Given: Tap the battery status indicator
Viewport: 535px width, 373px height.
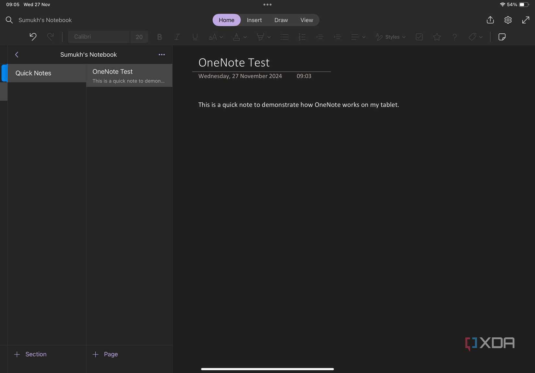Looking at the screenshot, I should (x=524, y=5).
